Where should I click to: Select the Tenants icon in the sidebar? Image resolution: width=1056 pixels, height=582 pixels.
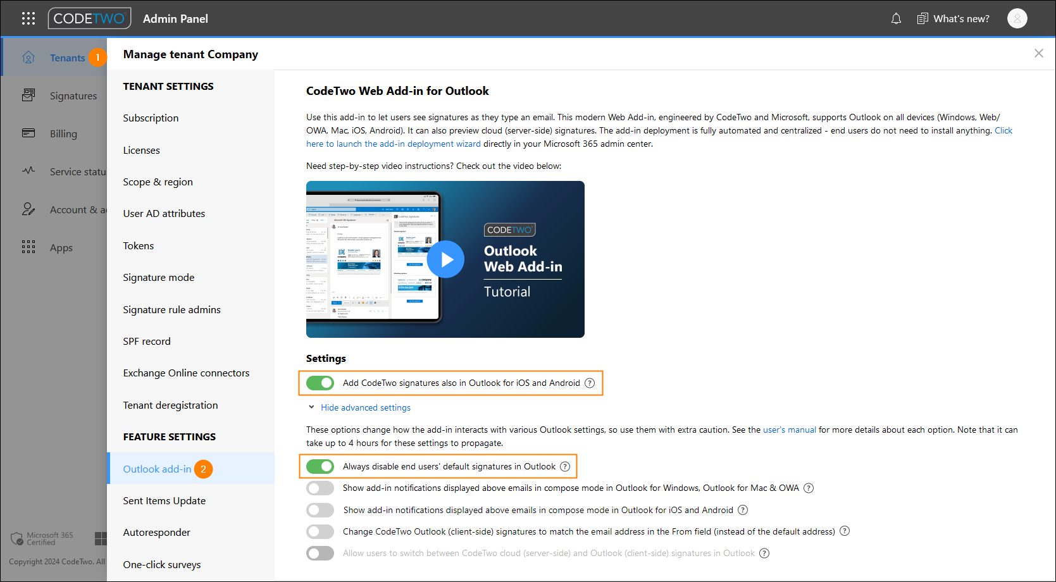(28, 57)
